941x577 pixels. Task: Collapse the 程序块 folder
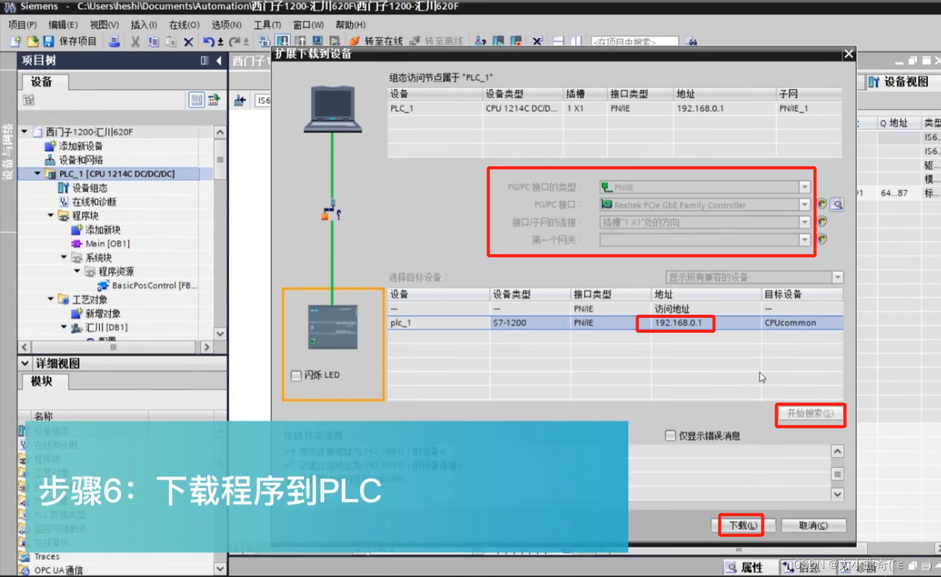[51, 215]
